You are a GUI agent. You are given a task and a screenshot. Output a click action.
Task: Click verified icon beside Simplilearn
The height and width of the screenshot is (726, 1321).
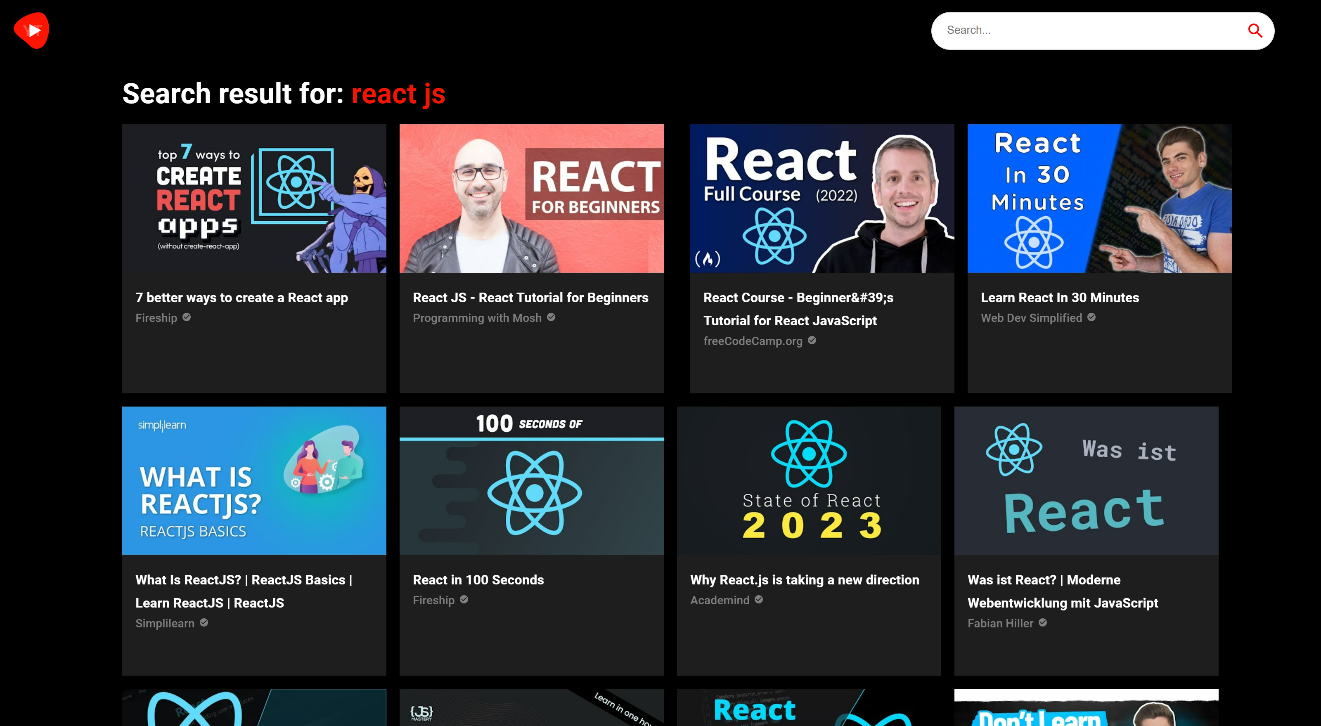click(x=204, y=622)
